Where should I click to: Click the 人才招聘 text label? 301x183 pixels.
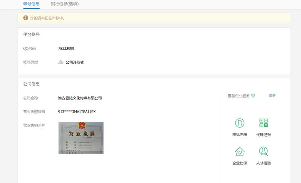click(263, 163)
